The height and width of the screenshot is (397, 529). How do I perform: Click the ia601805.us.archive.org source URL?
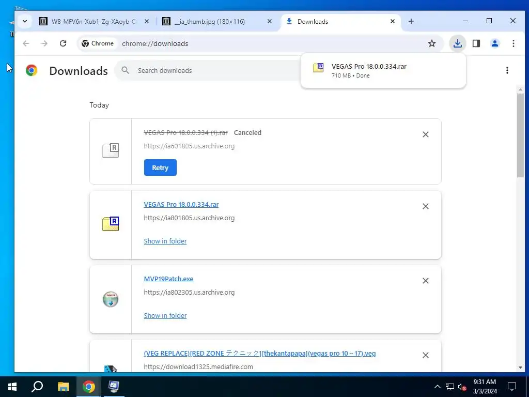(x=189, y=146)
